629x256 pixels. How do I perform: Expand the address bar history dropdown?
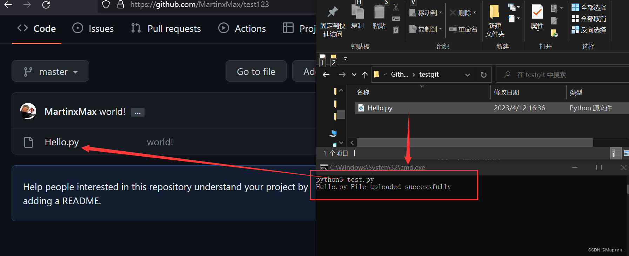coord(467,75)
